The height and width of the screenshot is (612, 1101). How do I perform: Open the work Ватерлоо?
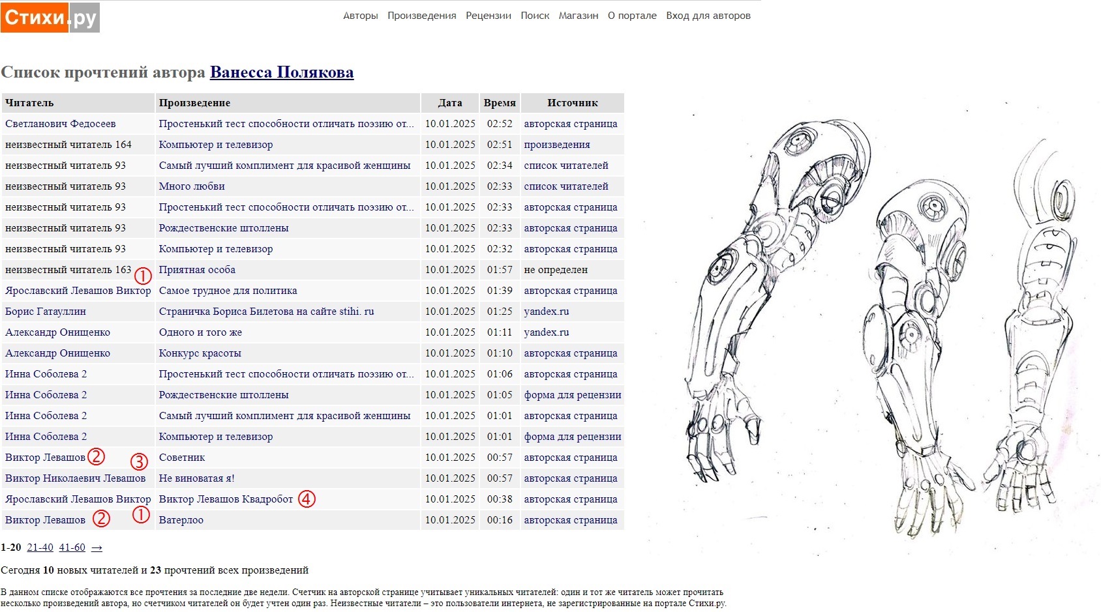(x=181, y=520)
